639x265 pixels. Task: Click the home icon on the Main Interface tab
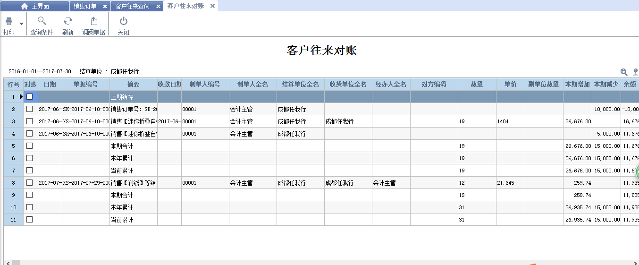(x=25, y=6)
